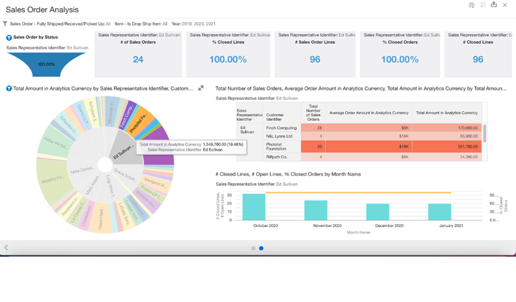Open the Item Is Drop Ship Item filter

[x=141, y=24]
